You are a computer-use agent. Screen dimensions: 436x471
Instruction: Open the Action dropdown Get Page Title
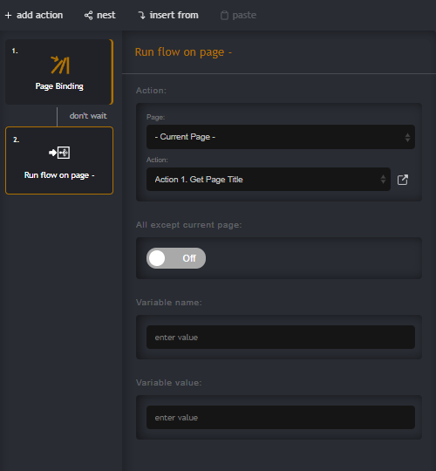tap(269, 180)
